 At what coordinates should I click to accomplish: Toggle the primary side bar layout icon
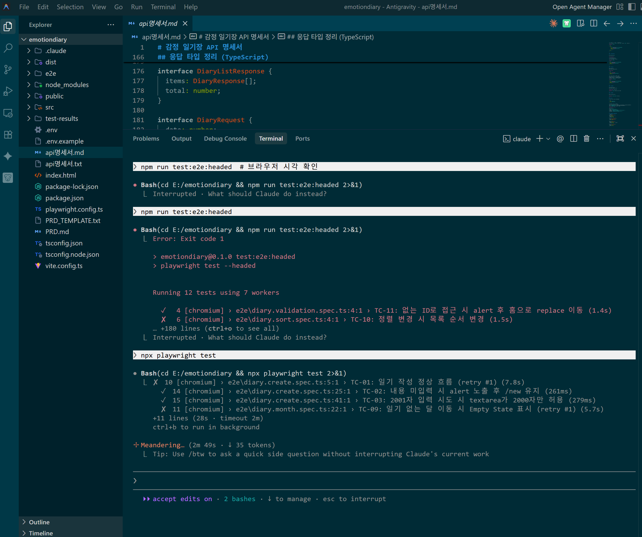tap(632, 7)
